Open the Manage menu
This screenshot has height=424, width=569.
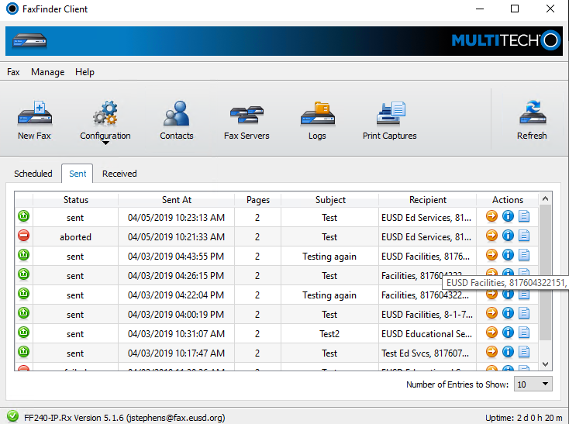pos(47,72)
